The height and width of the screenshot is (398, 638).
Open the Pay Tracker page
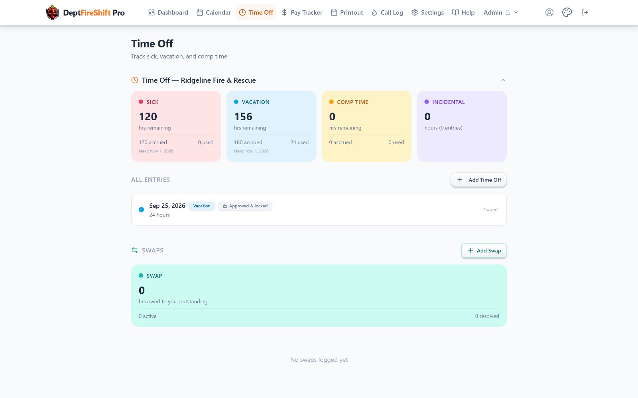302,12
